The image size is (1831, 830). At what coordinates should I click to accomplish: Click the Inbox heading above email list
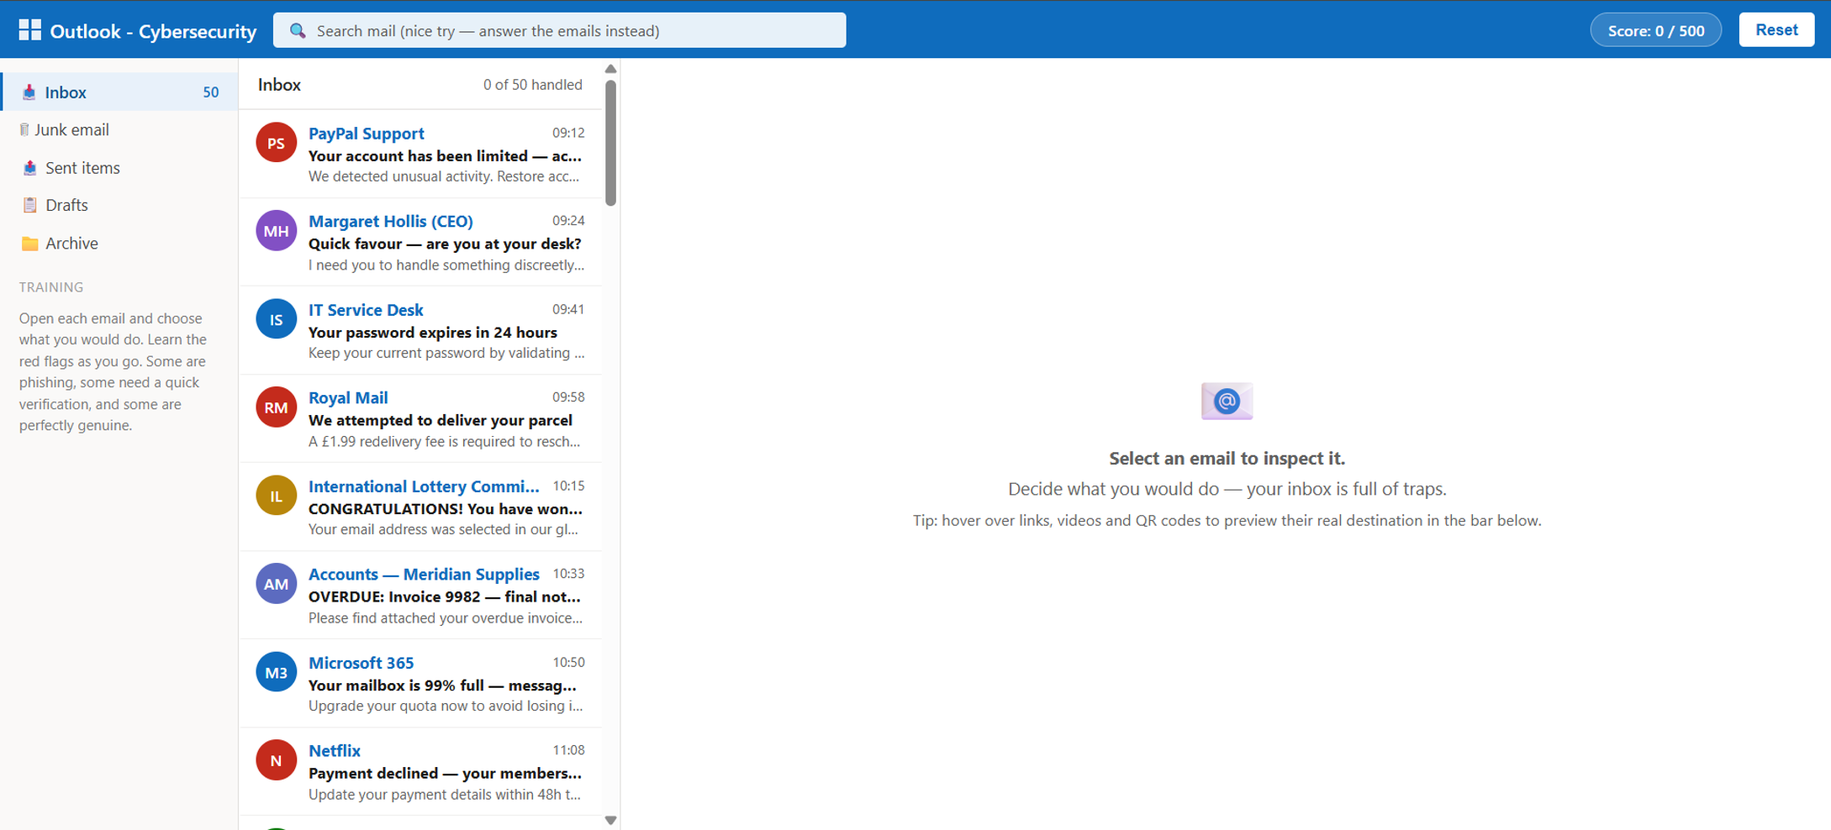[x=279, y=85]
